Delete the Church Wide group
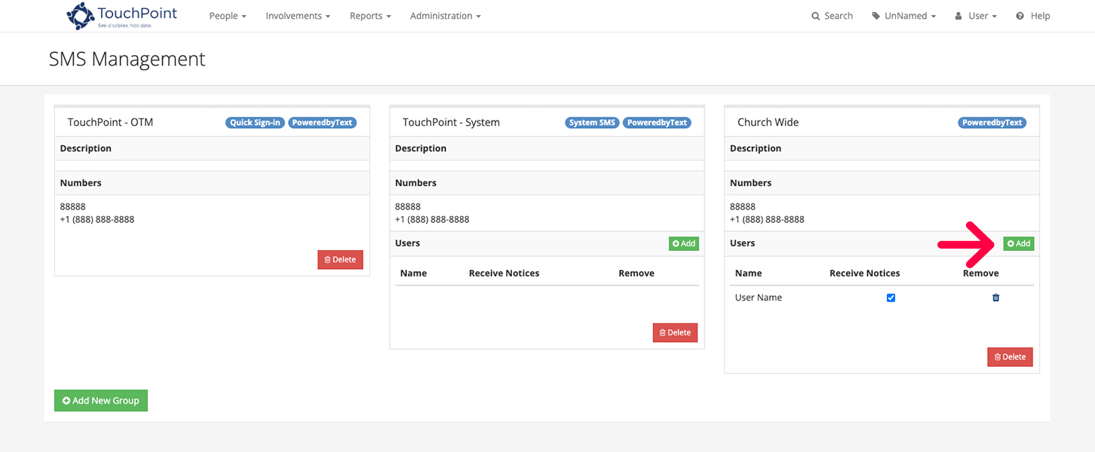Screen dimensions: 1095x452 coord(1010,356)
